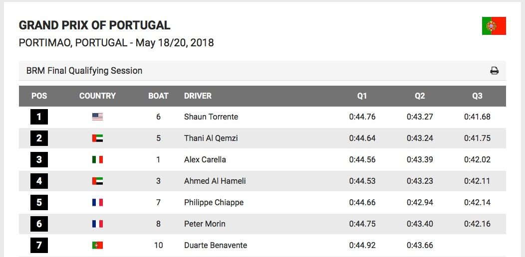Click the printer icon in session header
Viewport: 525px width, 257px height.
pyautogui.click(x=494, y=71)
